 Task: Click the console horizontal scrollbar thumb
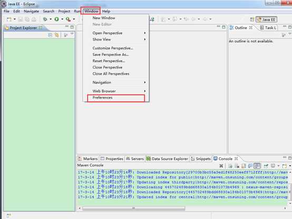[134, 208]
